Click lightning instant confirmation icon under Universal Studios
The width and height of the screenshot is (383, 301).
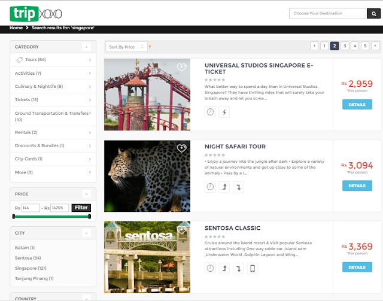click(x=224, y=112)
